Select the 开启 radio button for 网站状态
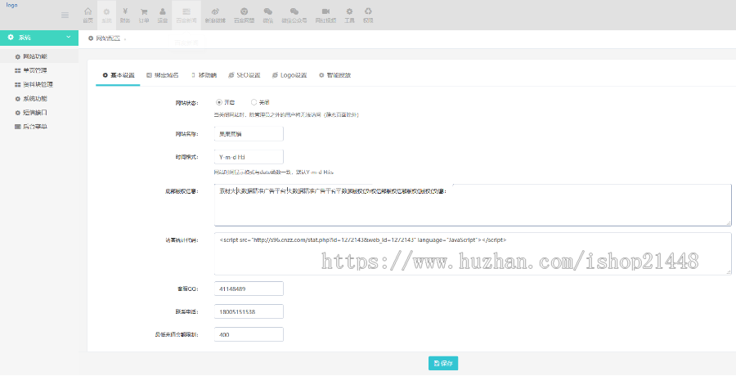The width and height of the screenshot is (736, 376). [x=218, y=102]
